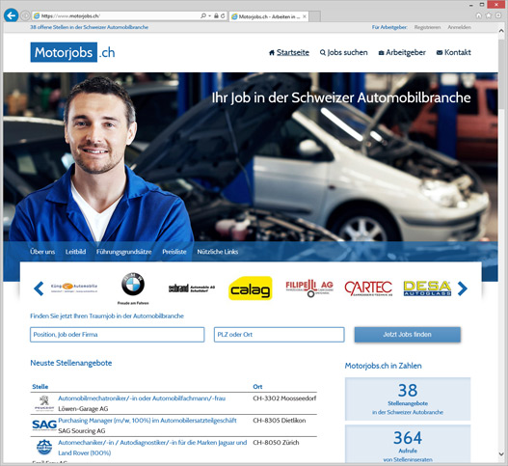This screenshot has height=466, width=508.
Task: Open the Arbeitgeber menu item
Action: pyautogui.click(x=402, y=52)
